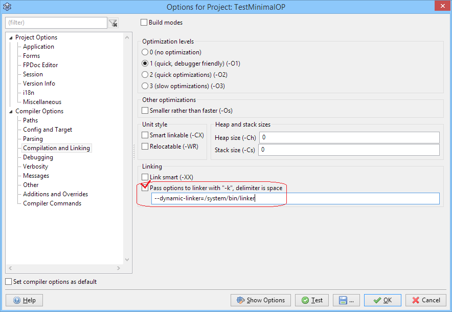
Task: Enable the Build modes checkbox
Action: 144,23
